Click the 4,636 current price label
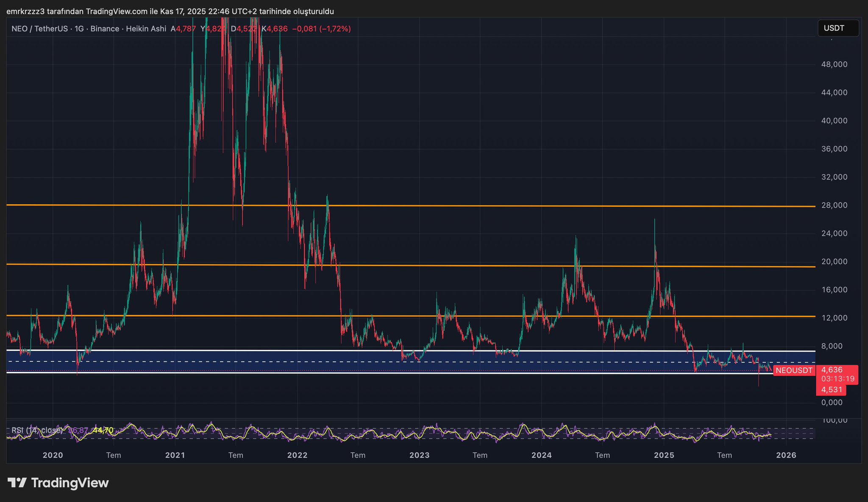This screenshot has height=502, width=868. (832, 370)
